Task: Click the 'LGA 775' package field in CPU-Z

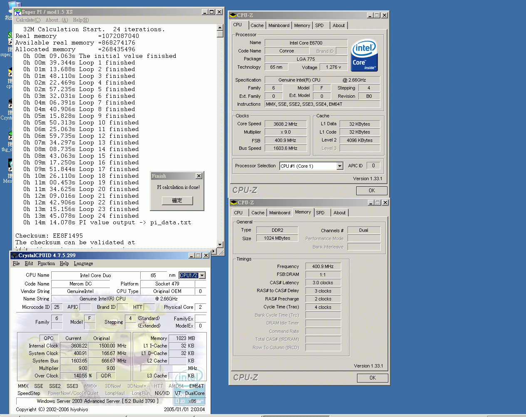Action: [x=306, y=59]
